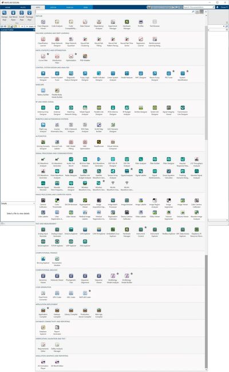This screenshot has height=372, width=229.
Task: Open the VIEW tab
Action: [x=85, y=7]
